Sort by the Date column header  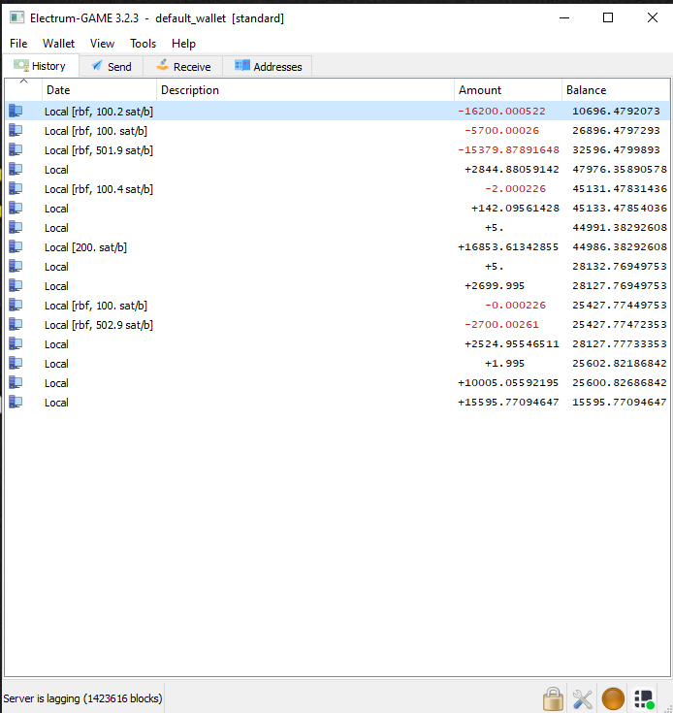pos(100,90)
